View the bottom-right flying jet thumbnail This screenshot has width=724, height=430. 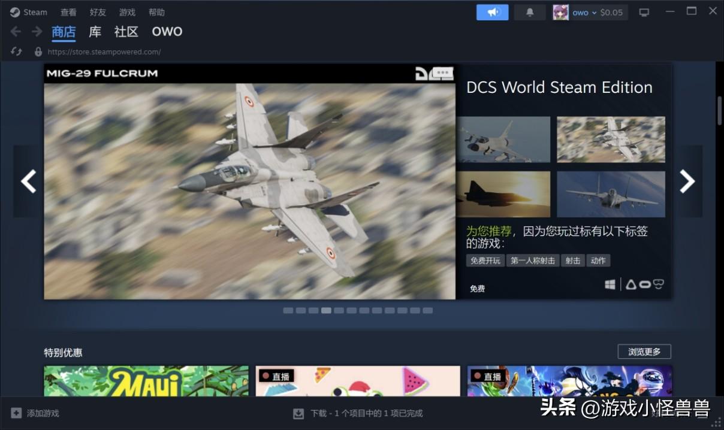point(611,194)
